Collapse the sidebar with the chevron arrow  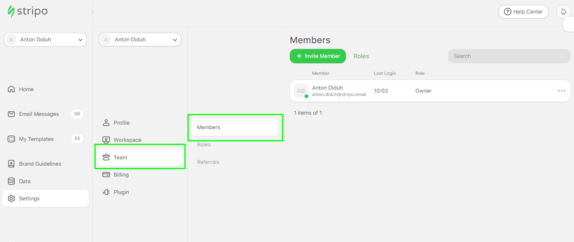point(93,12)
